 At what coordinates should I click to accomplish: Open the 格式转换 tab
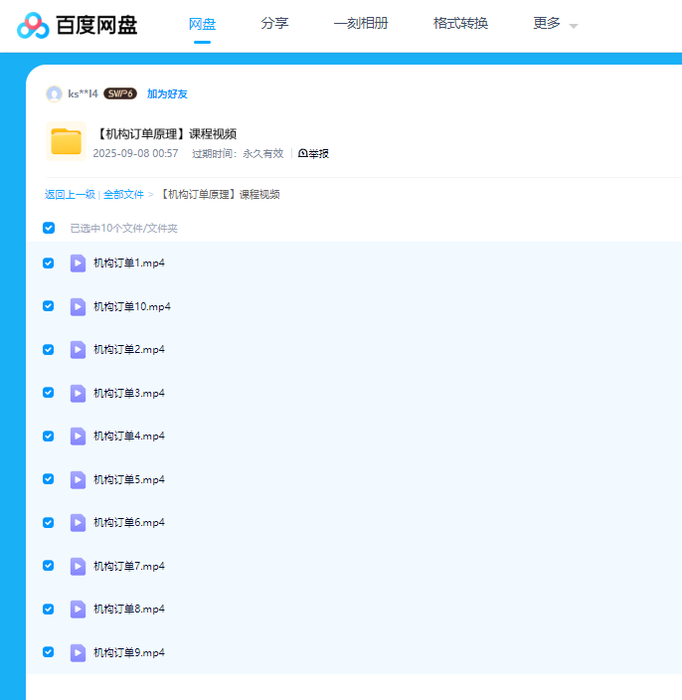click(x=460, y=24)
